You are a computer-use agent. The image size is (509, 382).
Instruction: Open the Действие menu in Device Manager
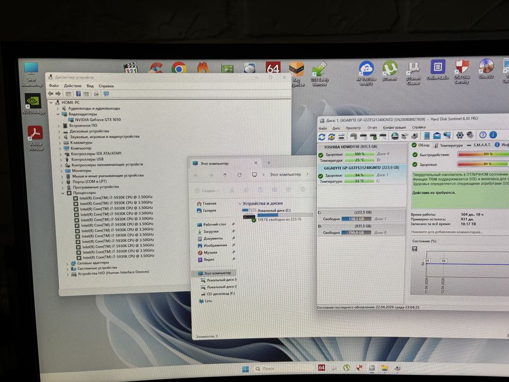point(73,86)
